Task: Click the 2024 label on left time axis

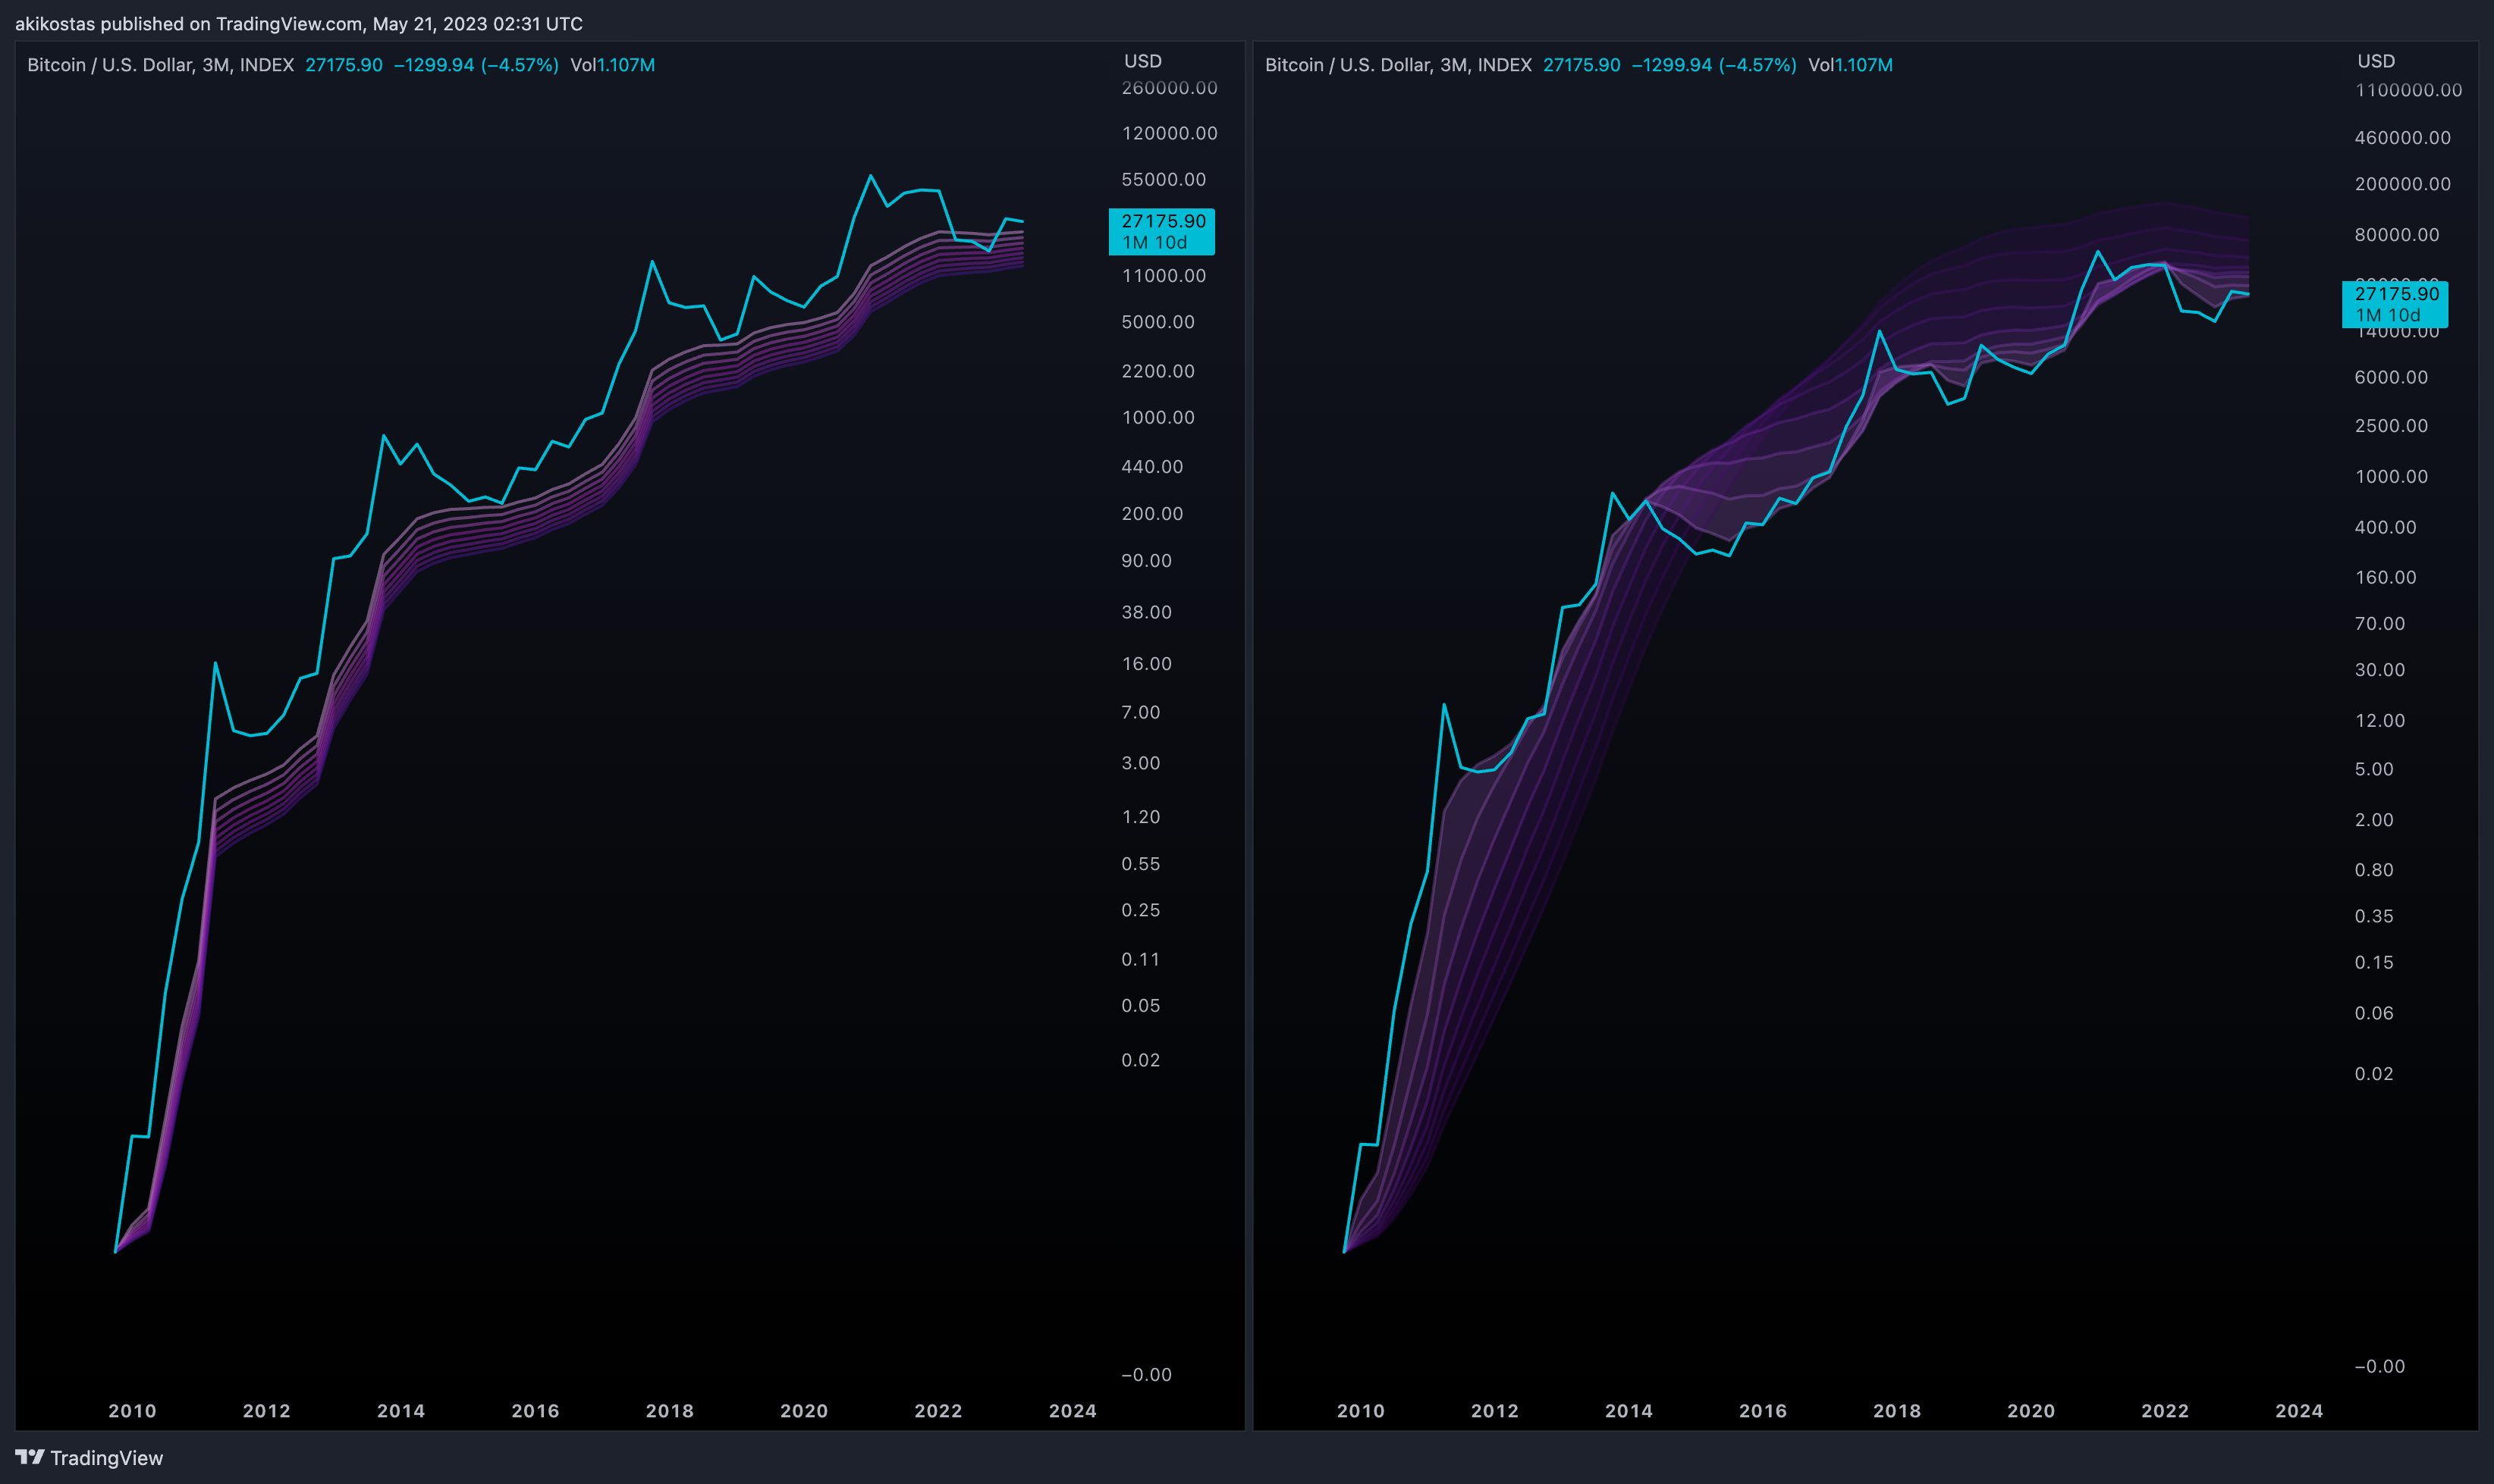Action: (x=1073, y=1411)
